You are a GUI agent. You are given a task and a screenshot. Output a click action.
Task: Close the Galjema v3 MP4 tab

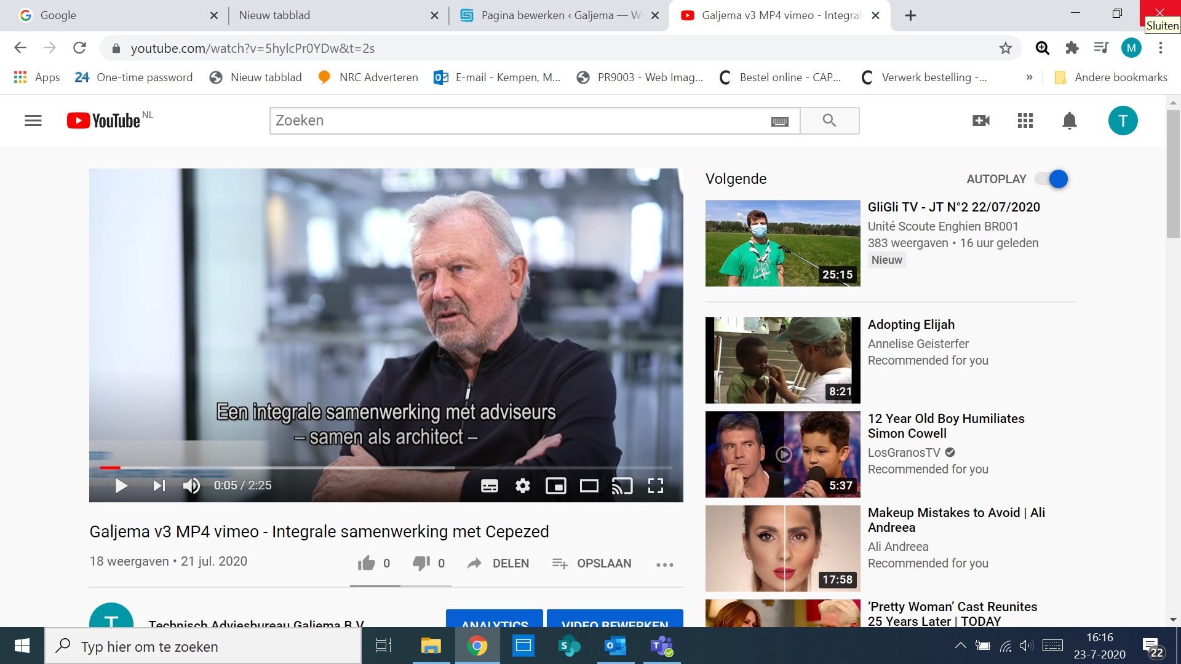tap(876, 15)
